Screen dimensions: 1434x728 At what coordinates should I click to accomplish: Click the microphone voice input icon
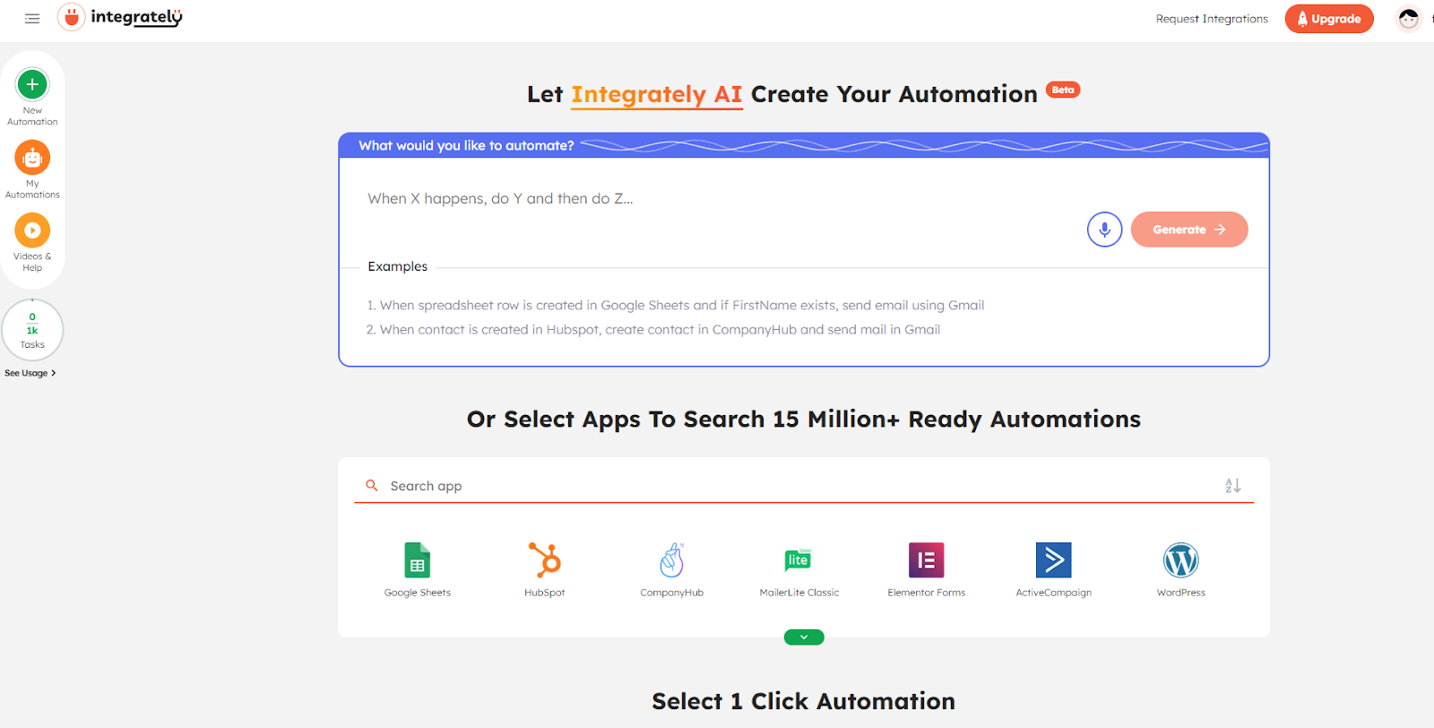[1104, 230]
